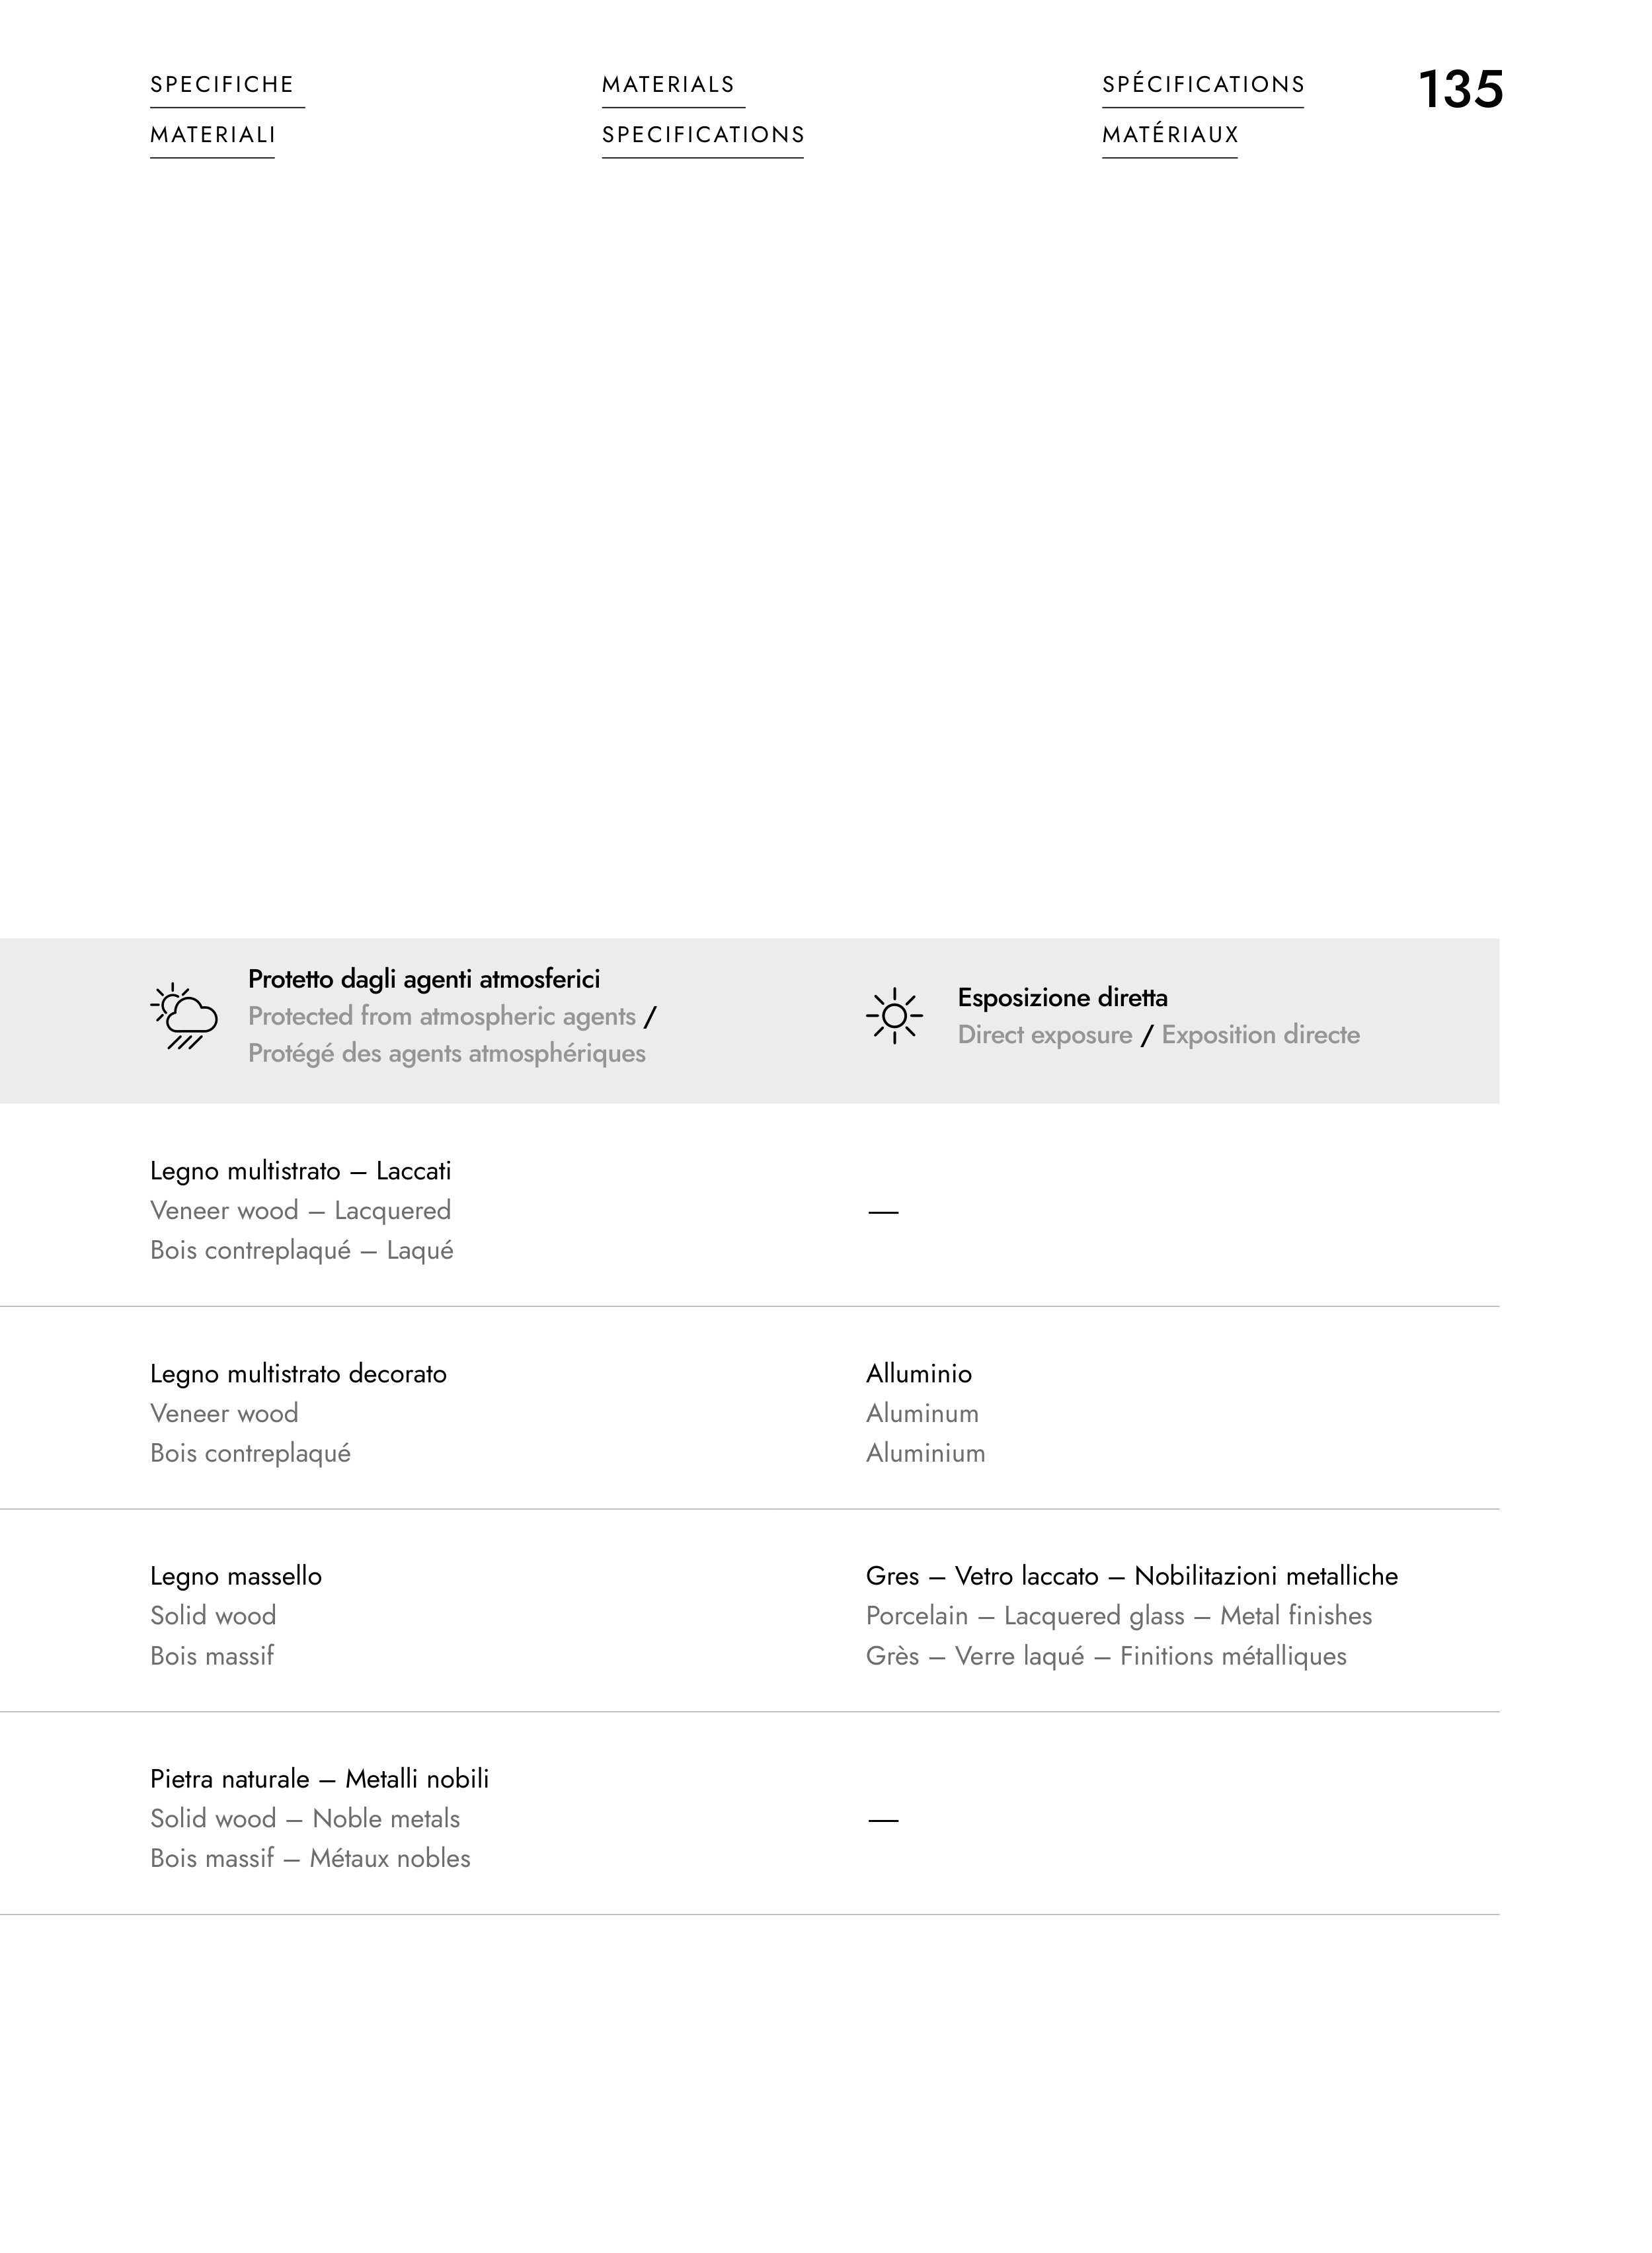Click the bold "Protetto dagli agenti atmosferici" title
Viewport: 1652px width, 2253px height.
pos(424,979)
